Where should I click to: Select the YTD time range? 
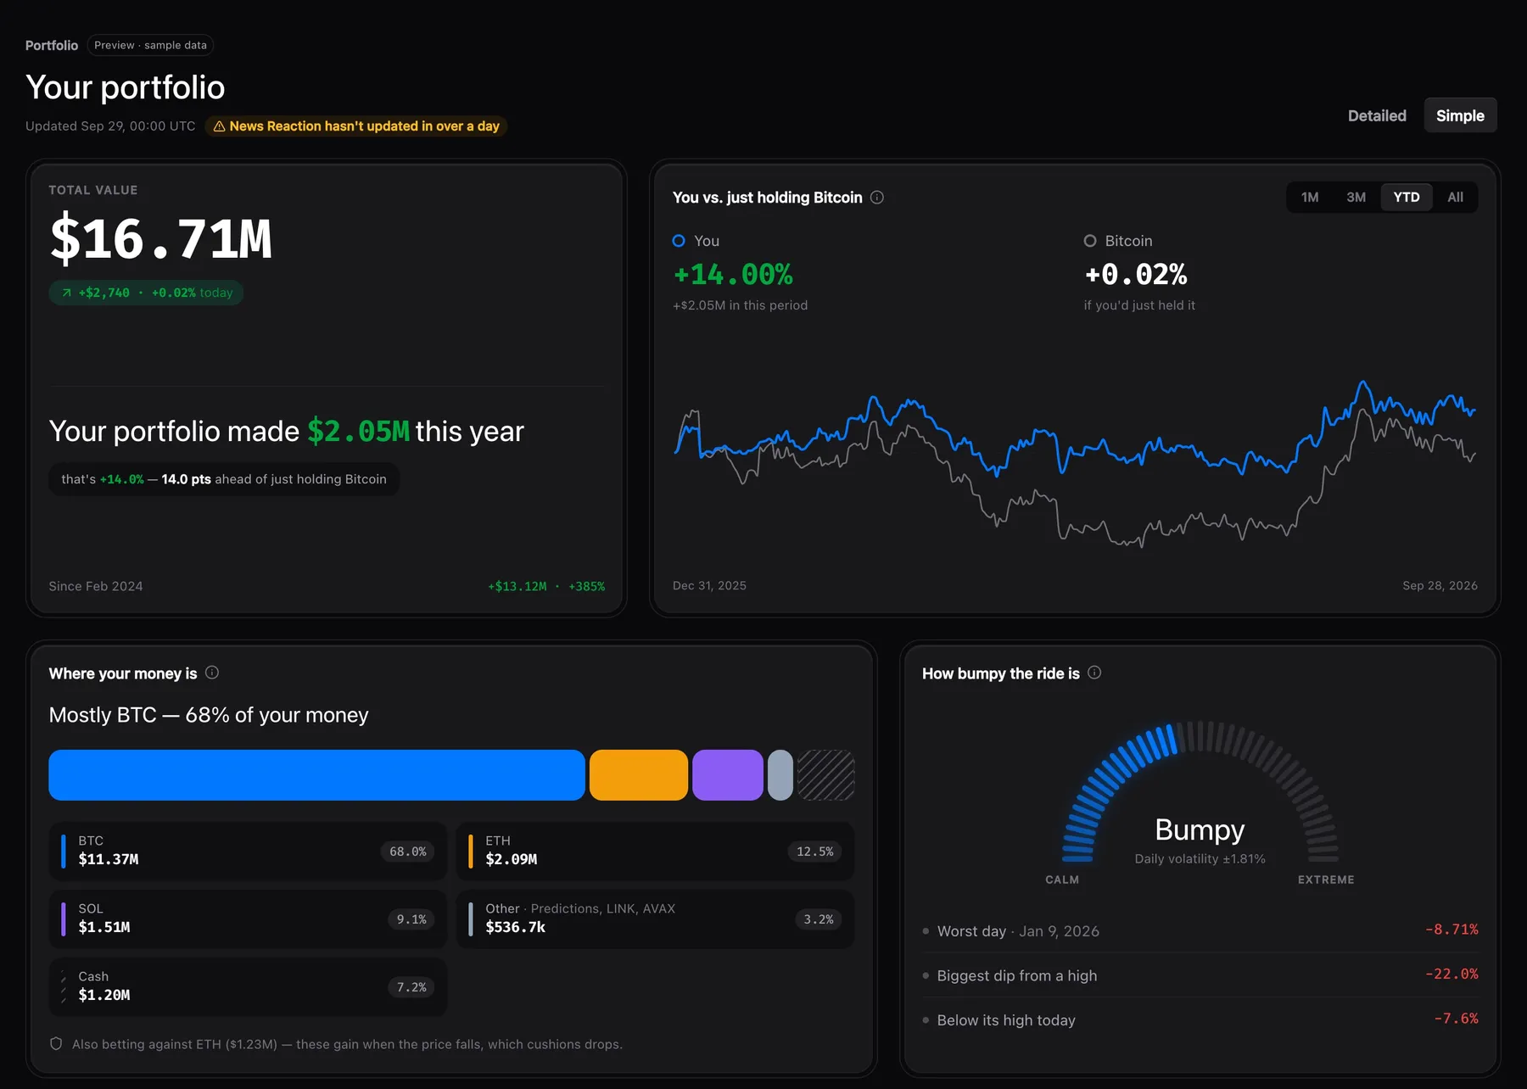click(x=1407, y=197)
